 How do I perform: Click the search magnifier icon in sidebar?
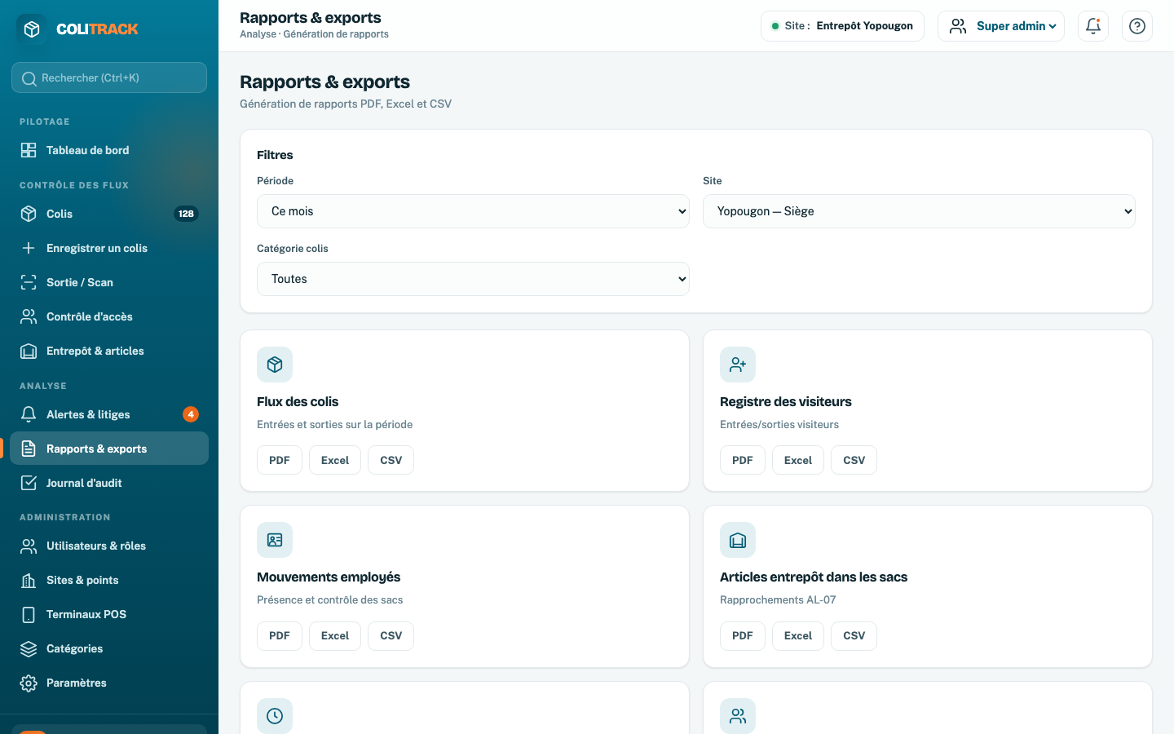(x=29, y=78)
